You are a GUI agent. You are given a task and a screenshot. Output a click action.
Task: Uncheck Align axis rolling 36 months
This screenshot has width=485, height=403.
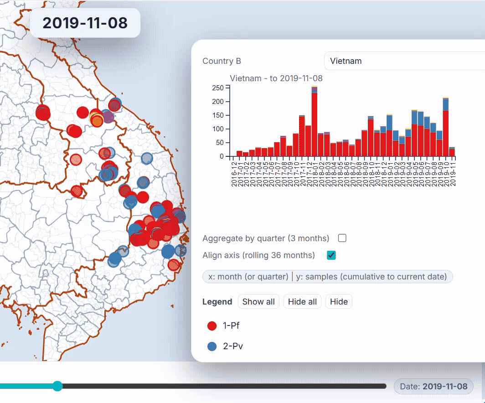331,255
